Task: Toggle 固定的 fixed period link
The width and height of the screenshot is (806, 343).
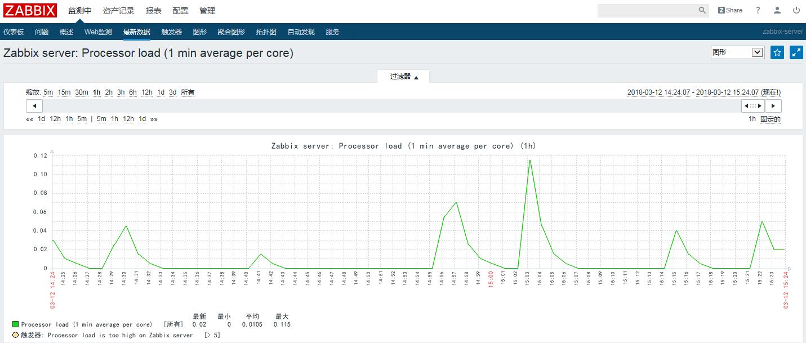Action: 771,119
